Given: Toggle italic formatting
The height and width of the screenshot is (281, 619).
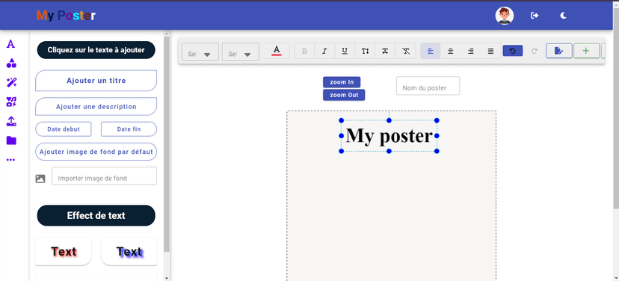Looking at the screenshot, I should click(x=324, y=51).
